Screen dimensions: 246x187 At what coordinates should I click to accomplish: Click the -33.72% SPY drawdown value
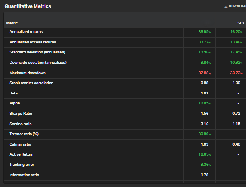coord(236,73)
